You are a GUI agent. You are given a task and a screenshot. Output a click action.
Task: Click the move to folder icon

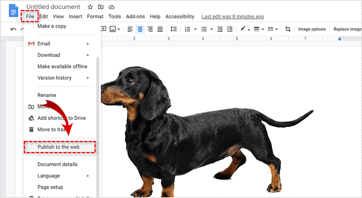pos(101,7)
